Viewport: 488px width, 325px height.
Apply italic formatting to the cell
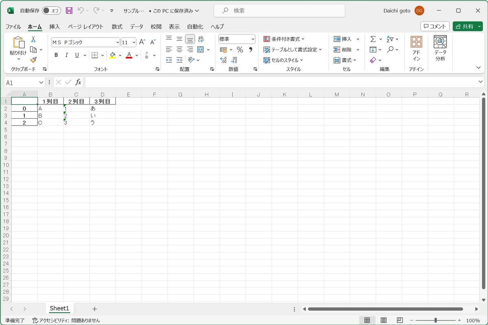(66, 55)
